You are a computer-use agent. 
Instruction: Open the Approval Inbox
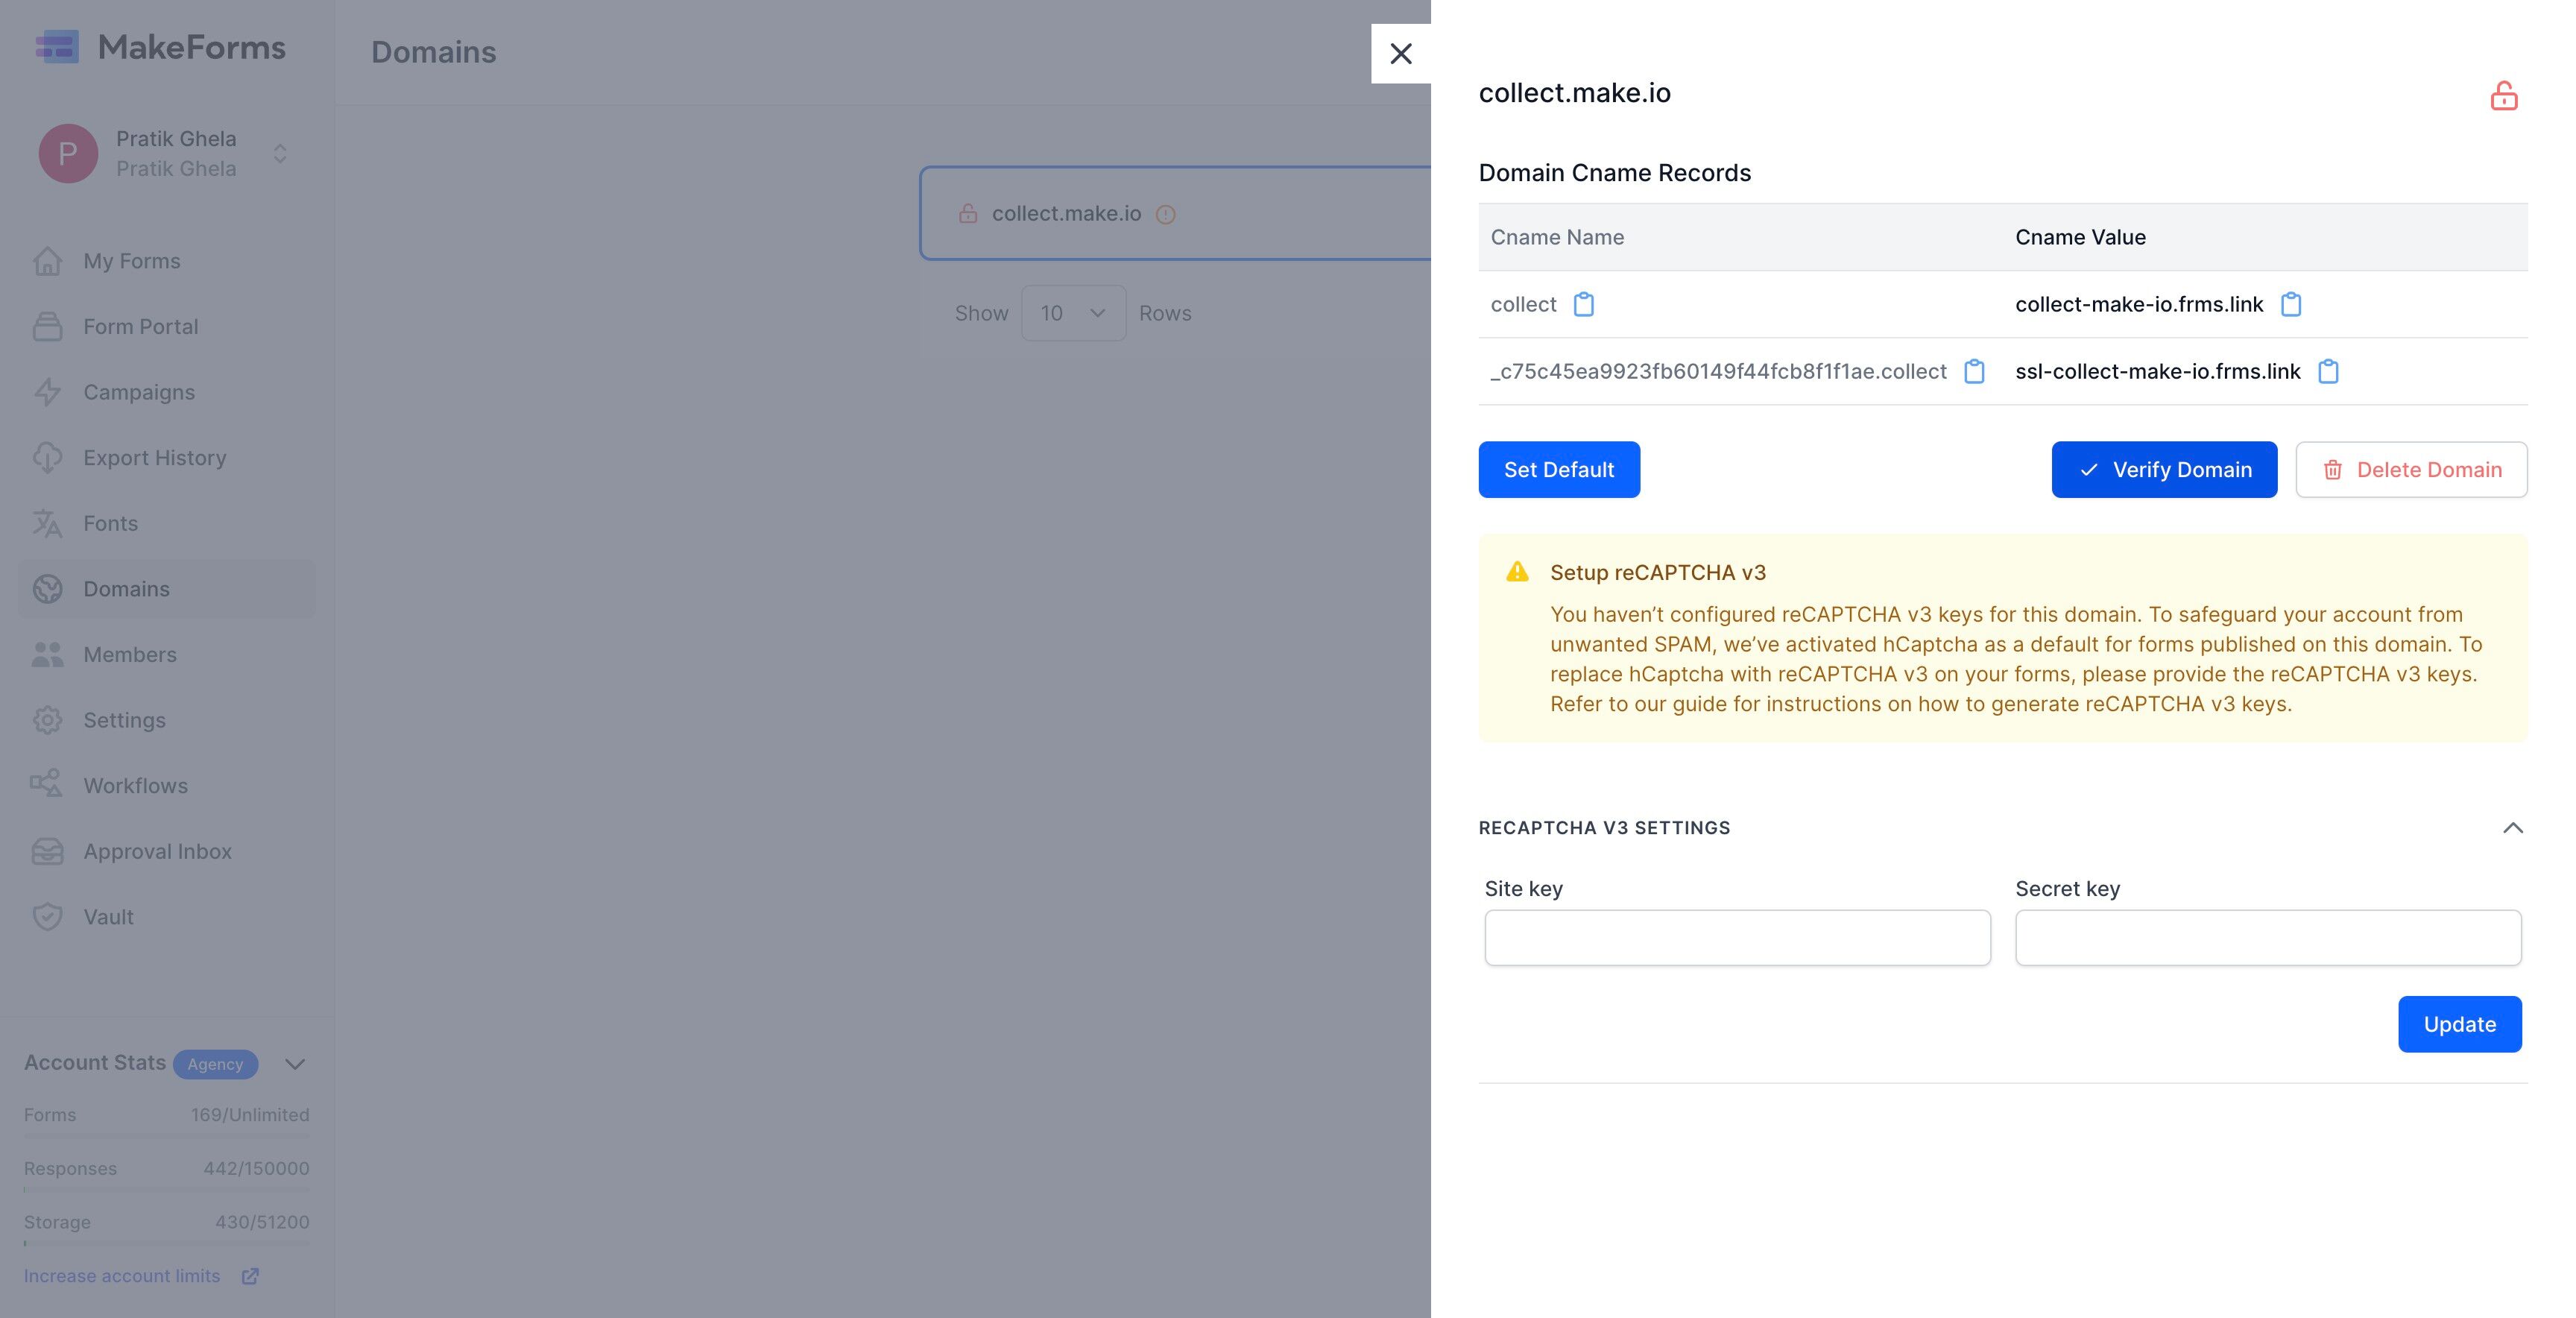[166, 851]
